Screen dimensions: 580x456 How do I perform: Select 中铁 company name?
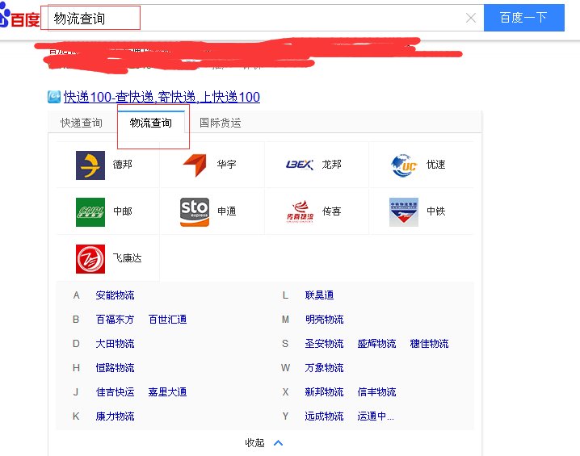tap(435, 211)
